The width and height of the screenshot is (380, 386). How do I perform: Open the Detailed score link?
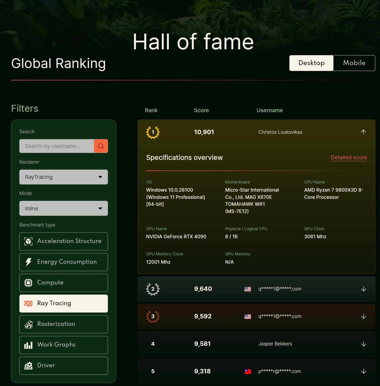pos(349,157)
